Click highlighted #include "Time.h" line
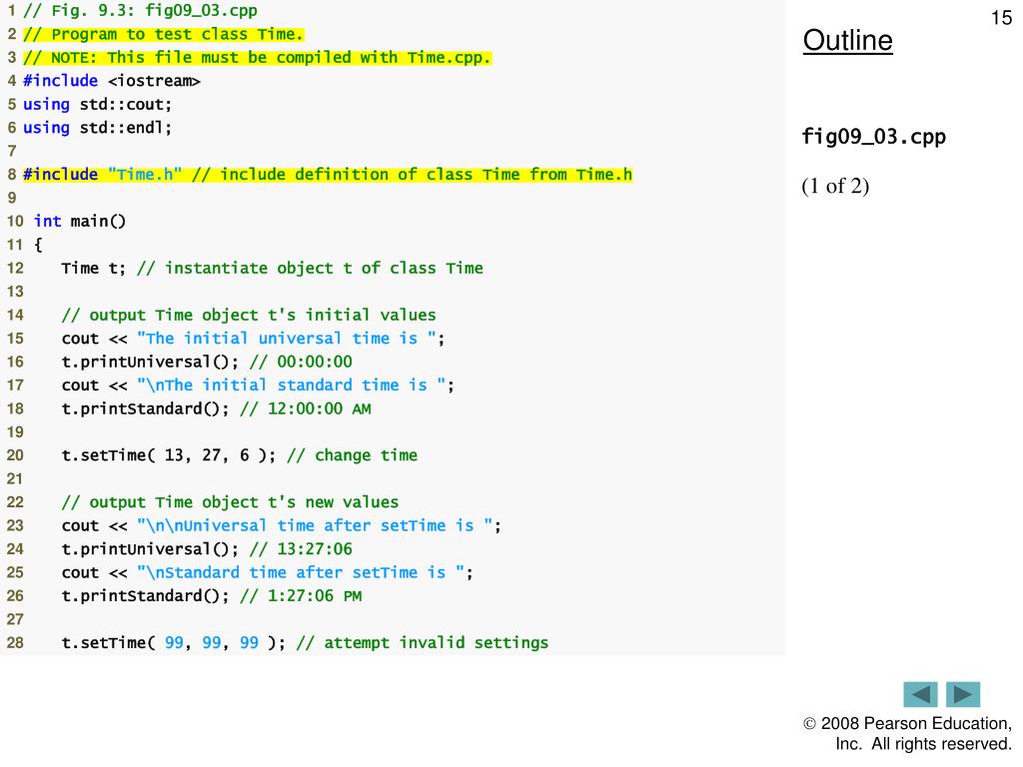 [x=328, y=175]
